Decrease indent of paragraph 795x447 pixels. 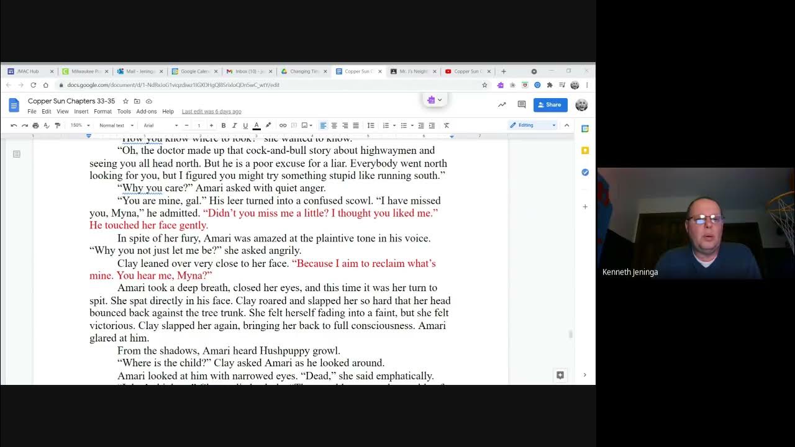coord(421,125)
